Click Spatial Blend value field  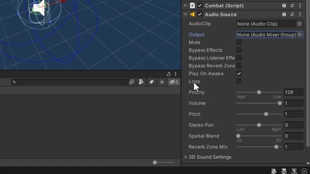pyautogui.click(x=294, y=136)
